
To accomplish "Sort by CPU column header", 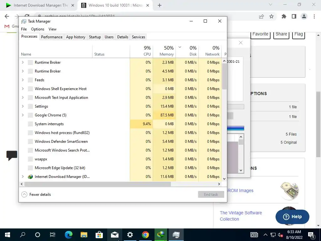I will [141, 51].
